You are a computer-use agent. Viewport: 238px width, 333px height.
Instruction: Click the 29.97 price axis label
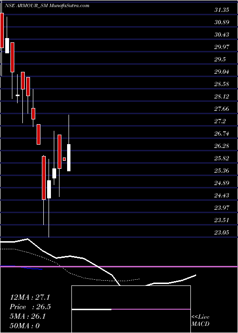222,47
